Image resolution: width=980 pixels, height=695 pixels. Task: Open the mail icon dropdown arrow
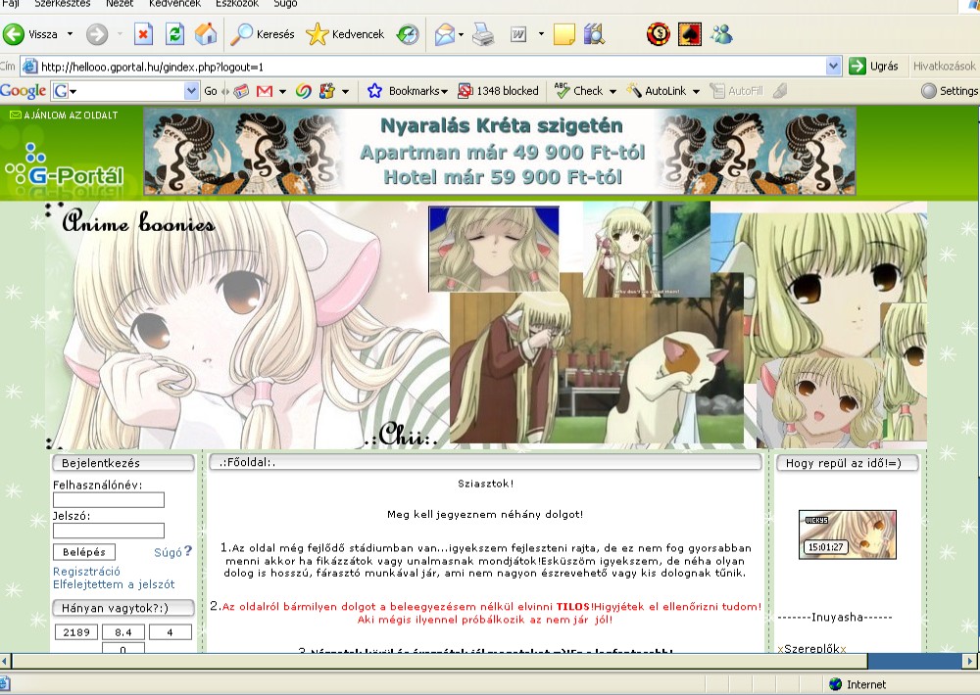pos(461,35)
